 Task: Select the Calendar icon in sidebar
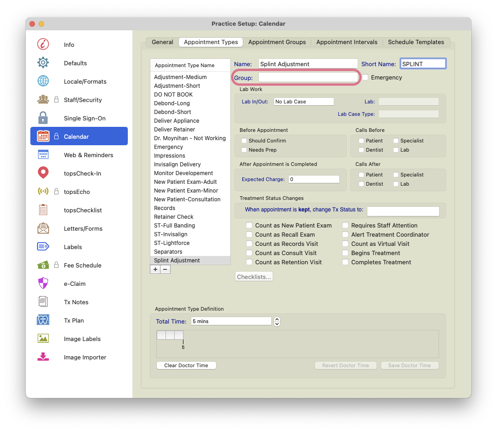click(43, 136)
